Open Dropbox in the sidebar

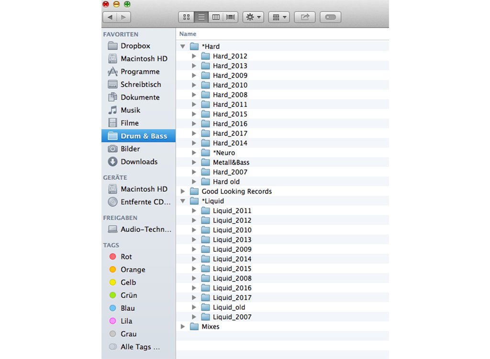tap(135, 46)
